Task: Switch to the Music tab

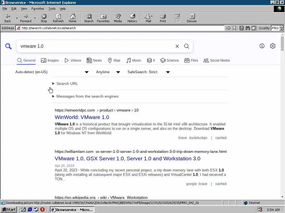Action: coord(134,60)
